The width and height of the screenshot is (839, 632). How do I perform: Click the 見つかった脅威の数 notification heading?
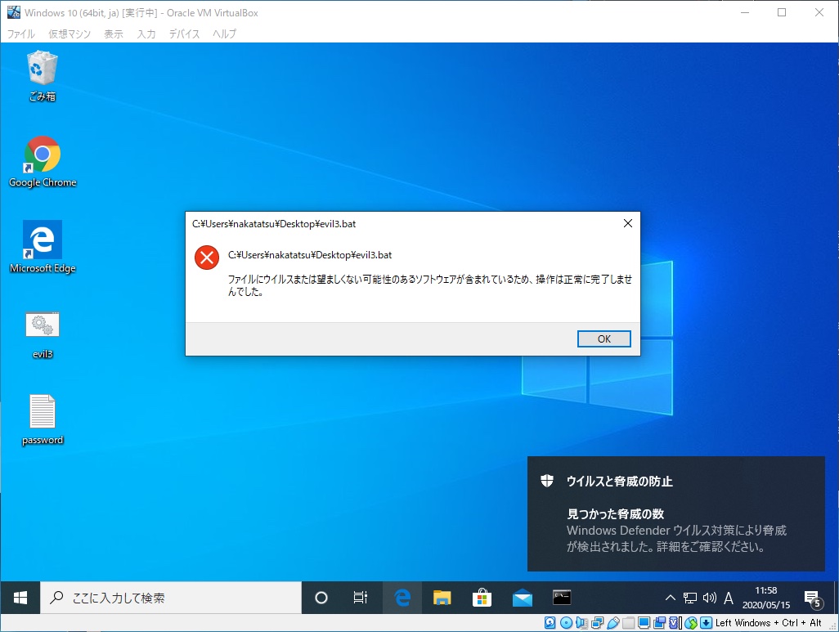(x=615, y=513)
